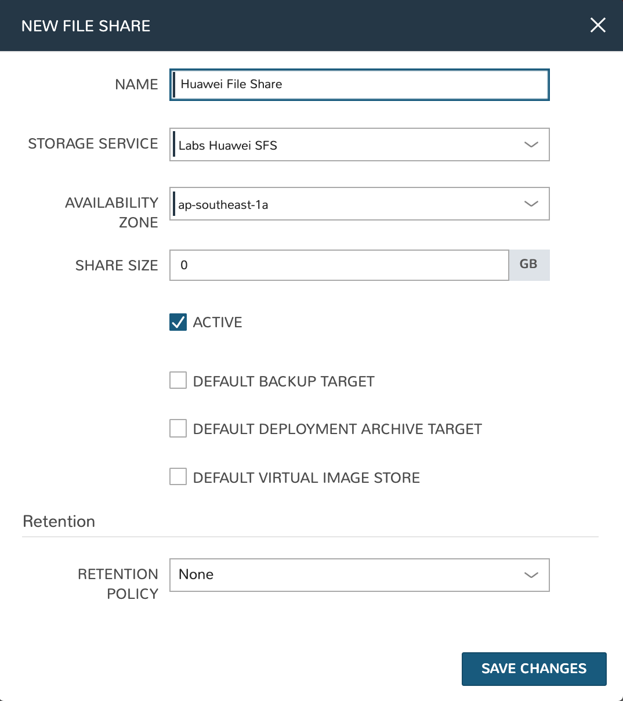Click the Name text field
This screenshot has height=701, width=623.
360,85
